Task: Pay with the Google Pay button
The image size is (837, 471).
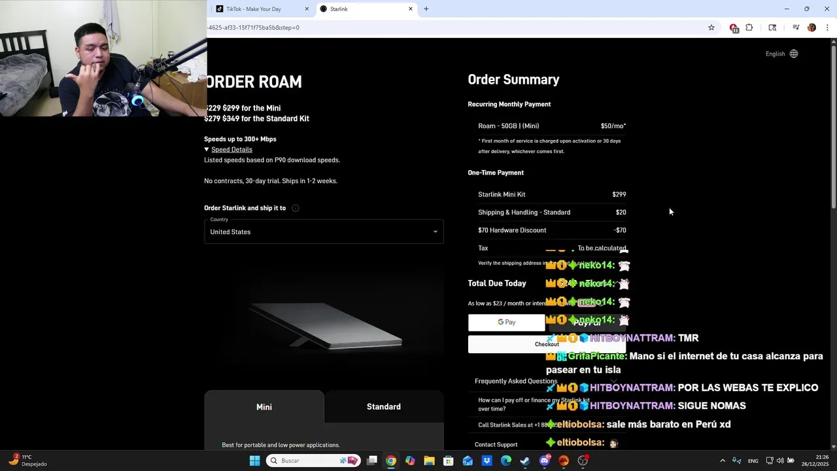Action: [x=506, y=323]
